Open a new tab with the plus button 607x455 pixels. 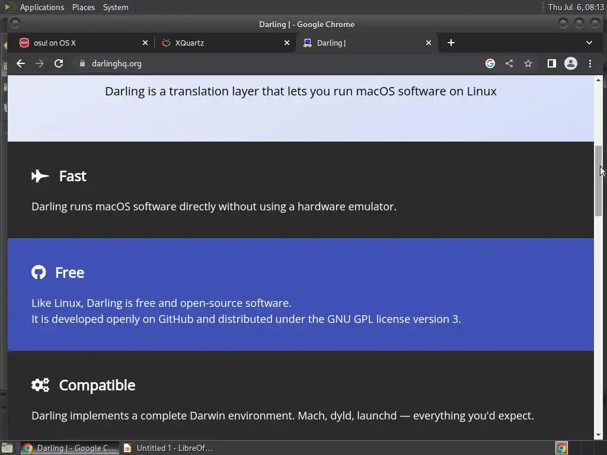tap(451, 43)
